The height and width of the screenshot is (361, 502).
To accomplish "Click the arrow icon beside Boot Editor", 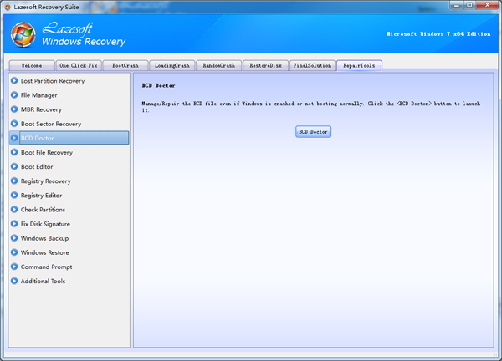I will pos(14,166).
